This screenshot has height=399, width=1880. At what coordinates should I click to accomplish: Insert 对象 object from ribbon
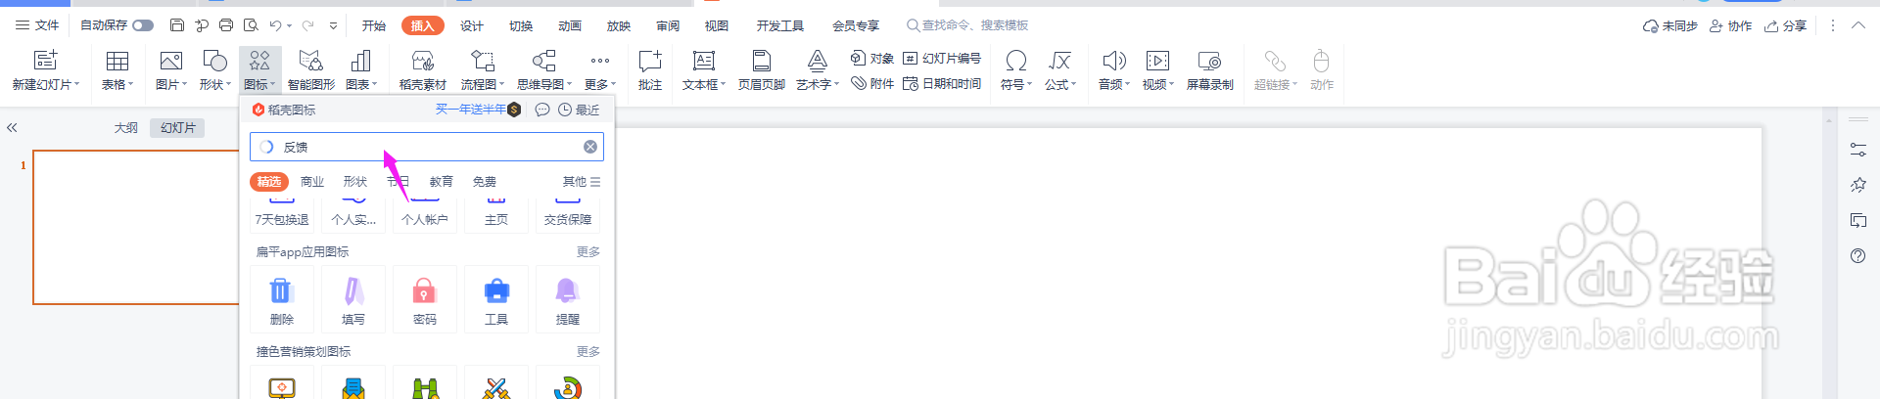click(x=872, y=59)
